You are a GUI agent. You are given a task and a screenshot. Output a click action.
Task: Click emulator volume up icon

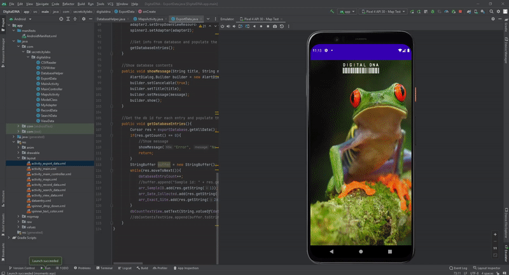(228, 26)
